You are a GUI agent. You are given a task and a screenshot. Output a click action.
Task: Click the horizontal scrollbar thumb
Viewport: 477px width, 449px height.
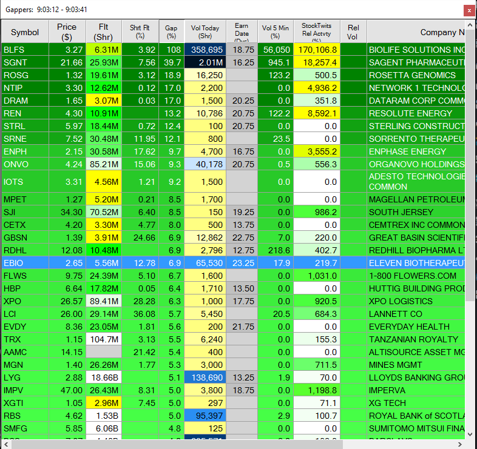coord(177,444)
